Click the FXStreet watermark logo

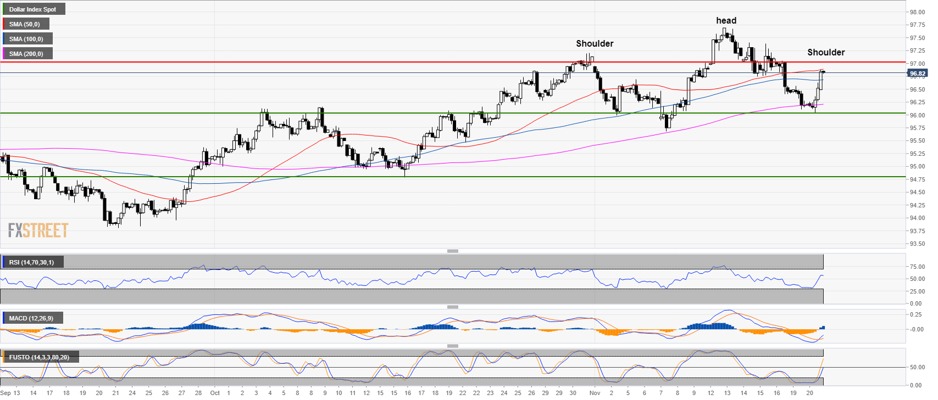coord(38,230)
